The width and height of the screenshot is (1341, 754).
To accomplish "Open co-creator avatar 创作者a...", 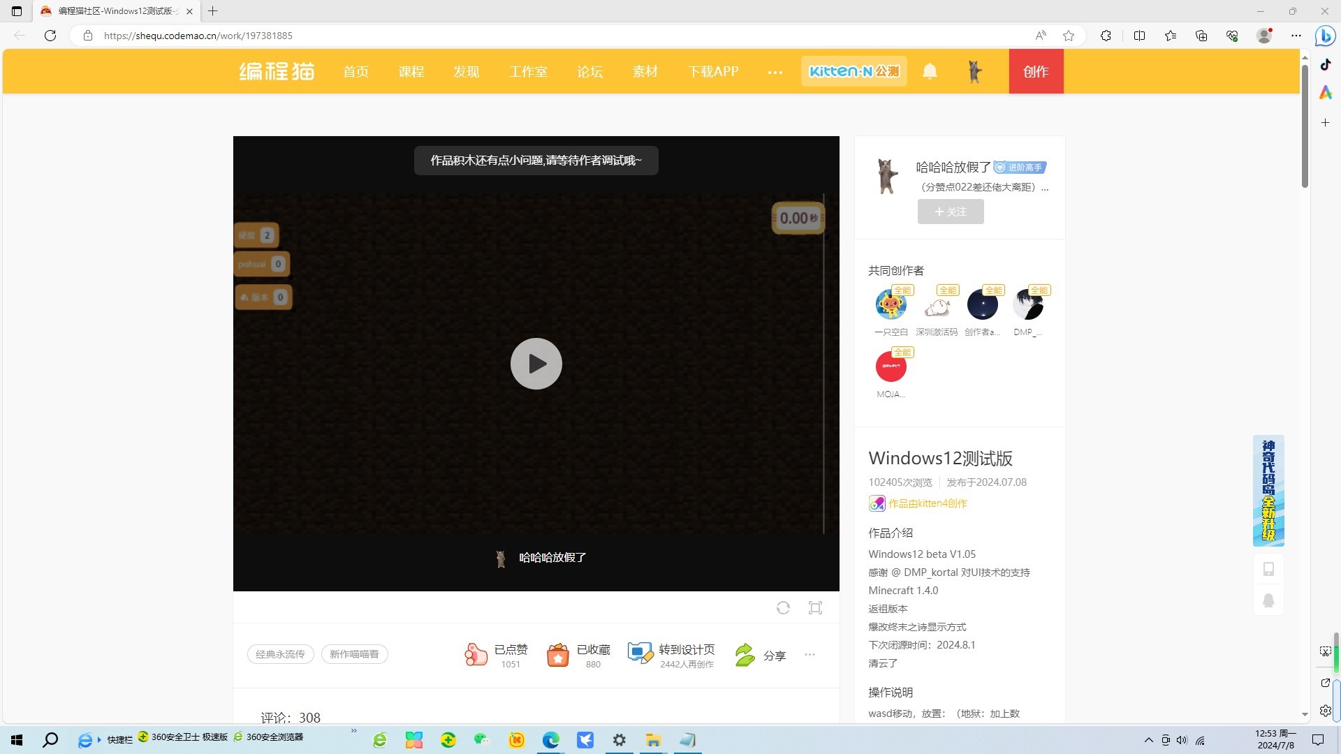I will coord(983,304).
